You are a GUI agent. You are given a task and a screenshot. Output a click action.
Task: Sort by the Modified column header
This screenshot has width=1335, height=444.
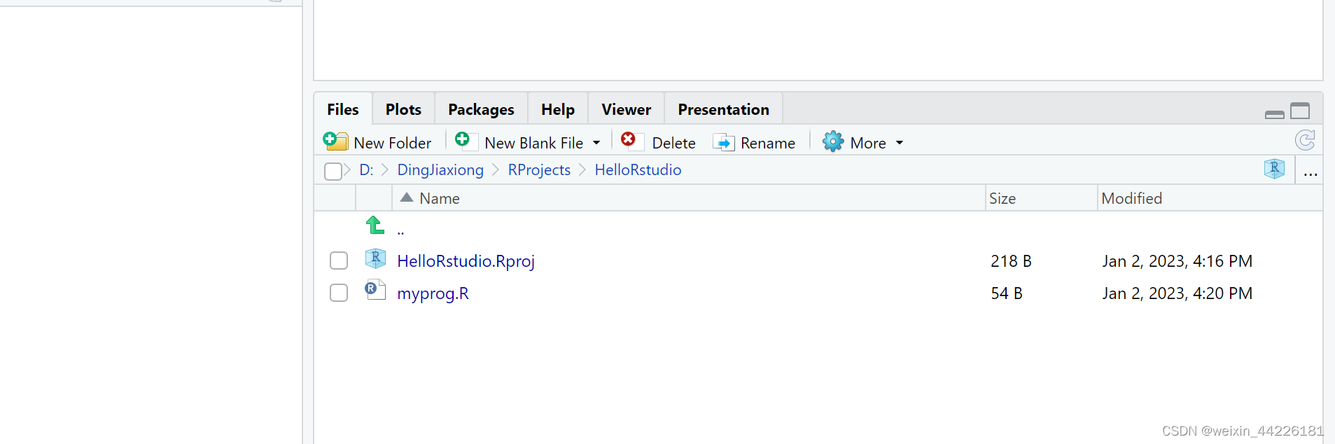1131,199
